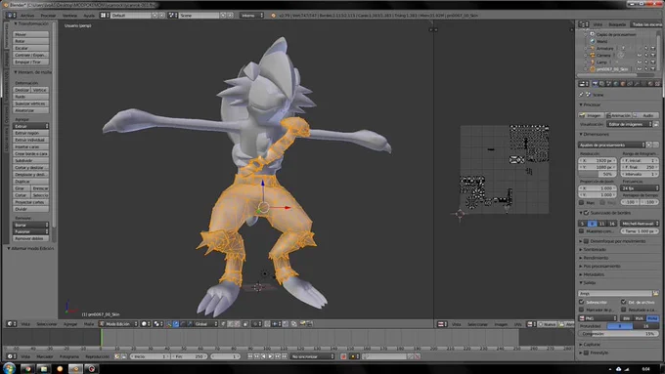Toggle the Freestyle checkbox

[x=587, y=353]
